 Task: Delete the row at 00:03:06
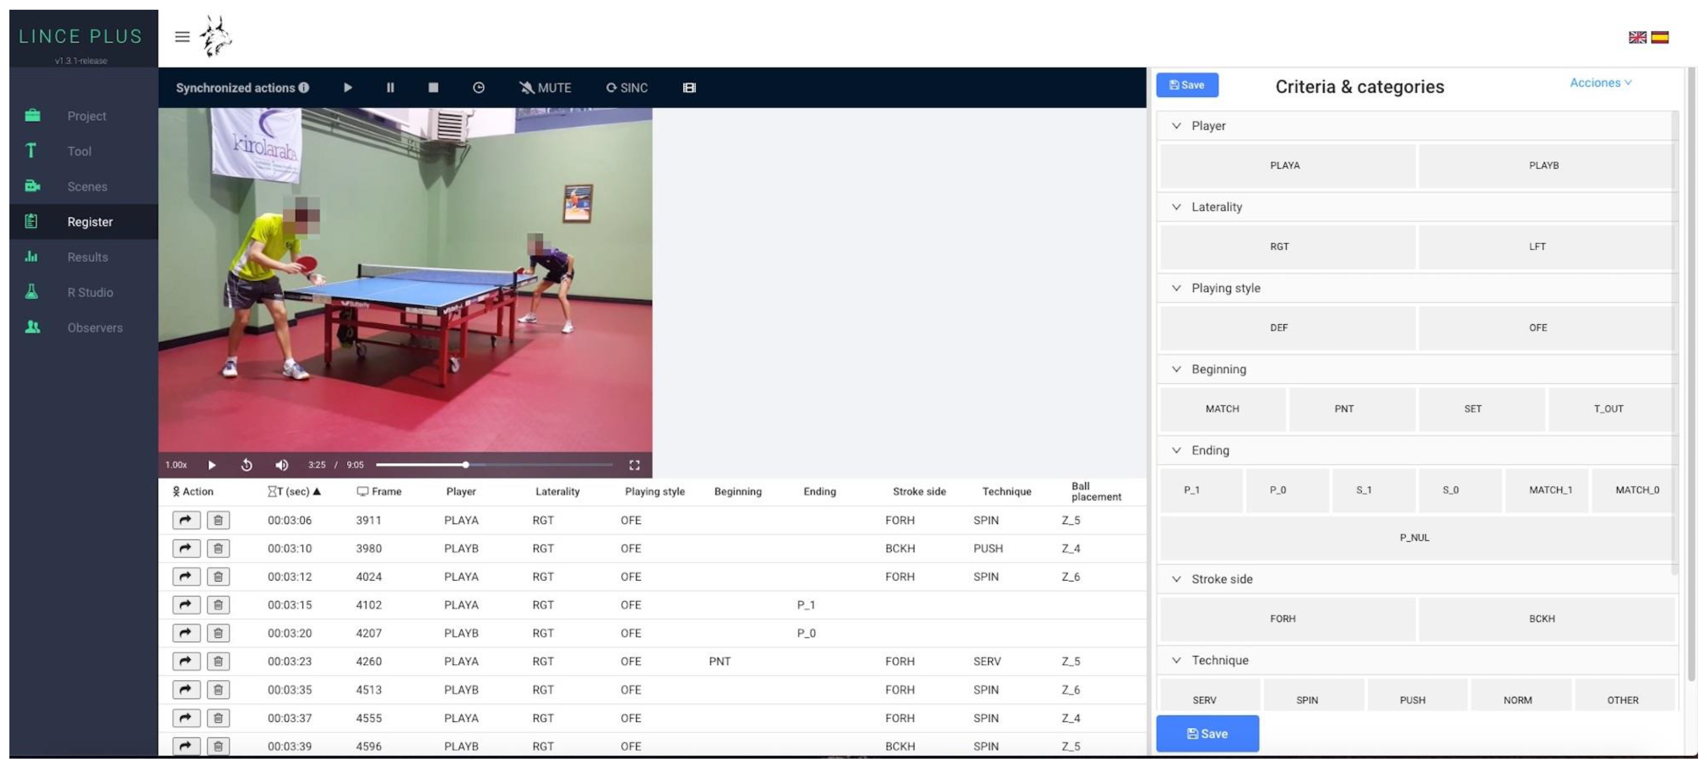pyautogui.click(x=218, y=520)
